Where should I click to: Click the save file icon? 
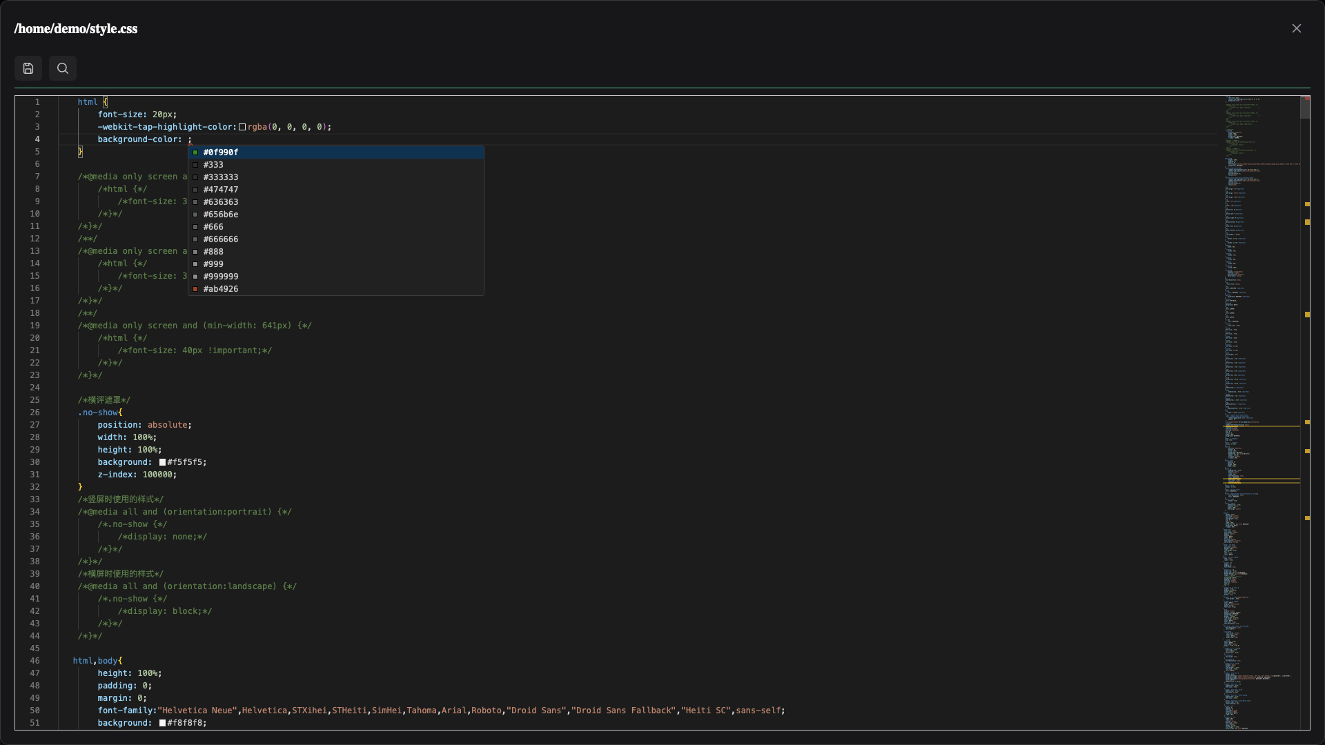point(28,68)
